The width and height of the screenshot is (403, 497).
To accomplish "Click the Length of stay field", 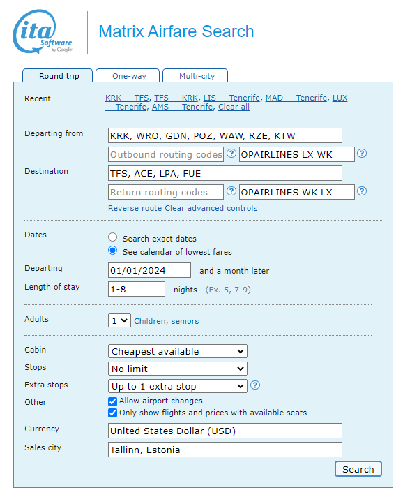I will (137, 289).
